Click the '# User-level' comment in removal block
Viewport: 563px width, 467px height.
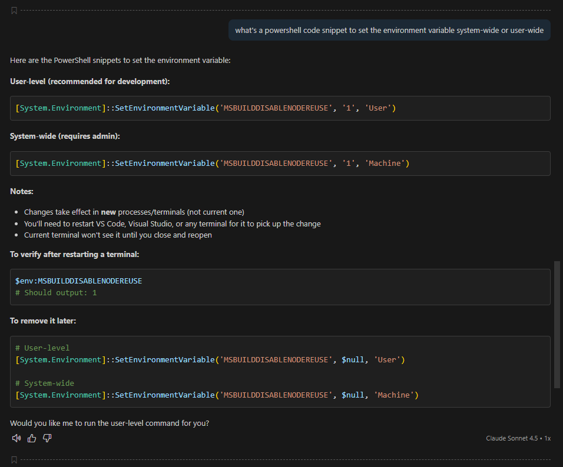point(42,348)
